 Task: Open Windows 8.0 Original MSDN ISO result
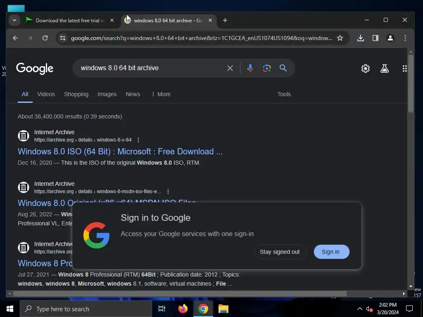point(107,202)
